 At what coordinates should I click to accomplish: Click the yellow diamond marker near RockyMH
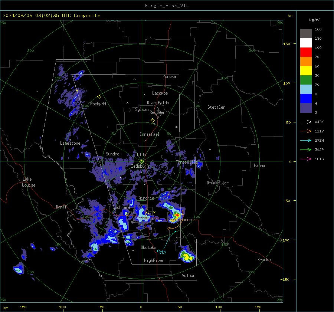[99, 97]
